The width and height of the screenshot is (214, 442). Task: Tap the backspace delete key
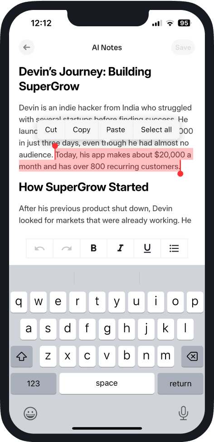click(192, 357)
